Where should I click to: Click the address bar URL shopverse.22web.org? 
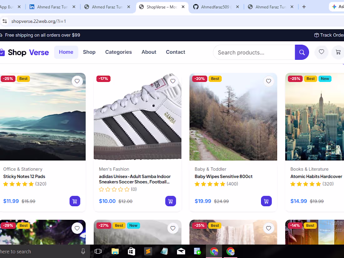click(x=38, y=21)
